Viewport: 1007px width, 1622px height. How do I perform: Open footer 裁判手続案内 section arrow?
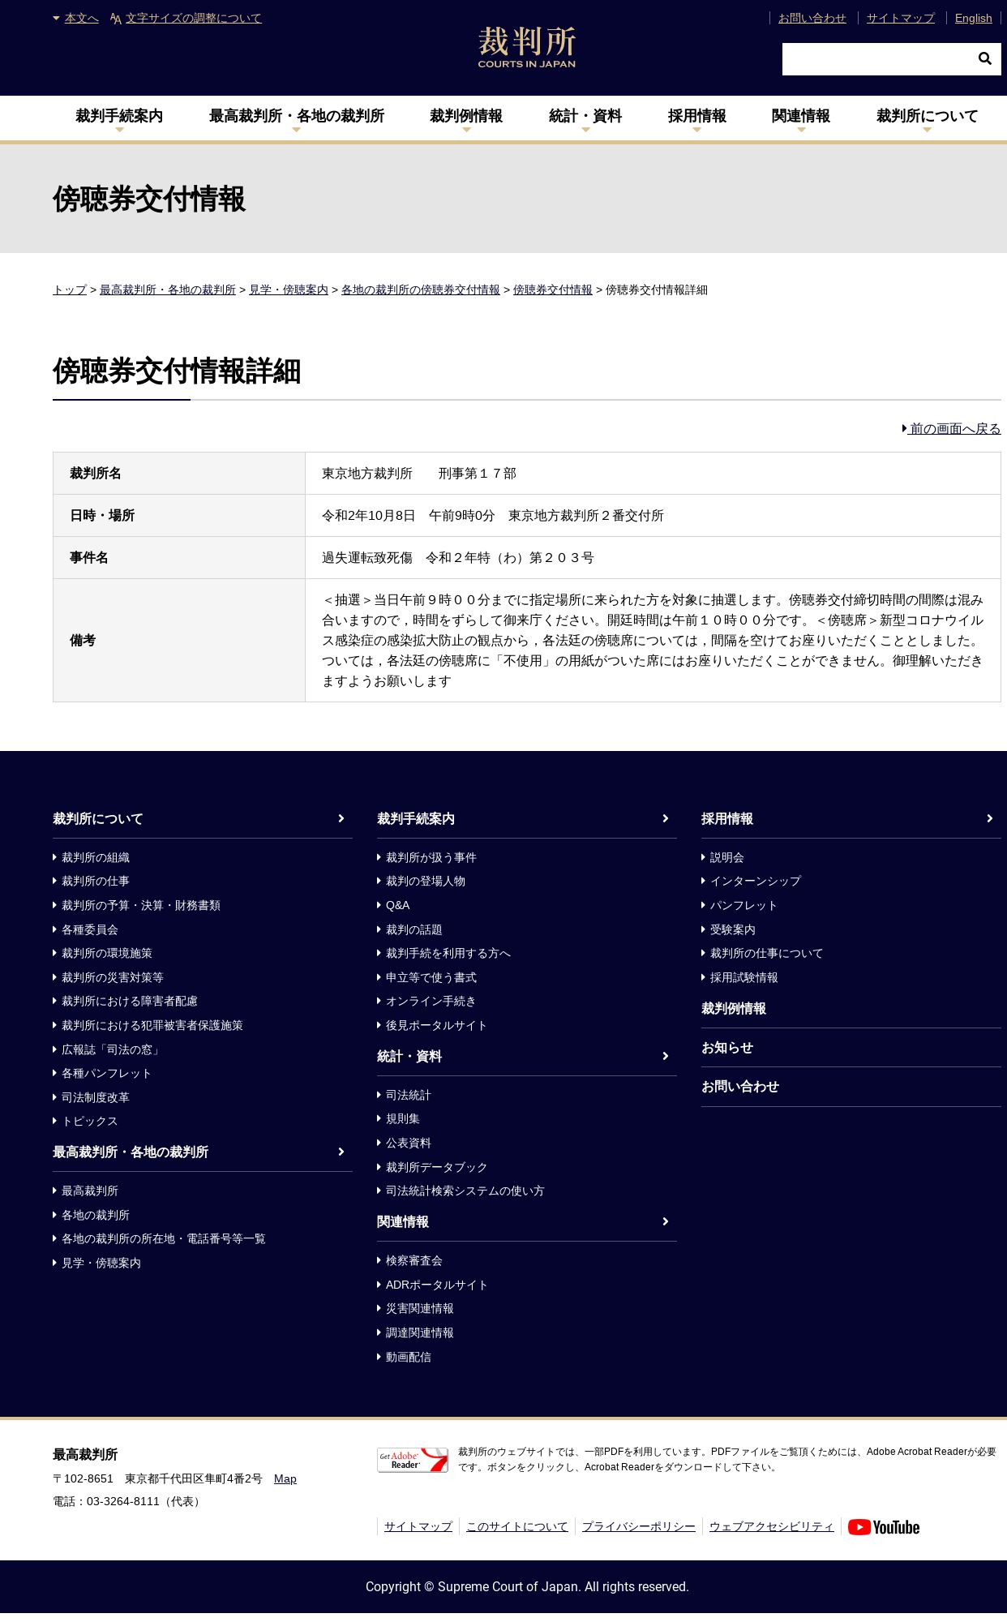click(x=666, y=818)
